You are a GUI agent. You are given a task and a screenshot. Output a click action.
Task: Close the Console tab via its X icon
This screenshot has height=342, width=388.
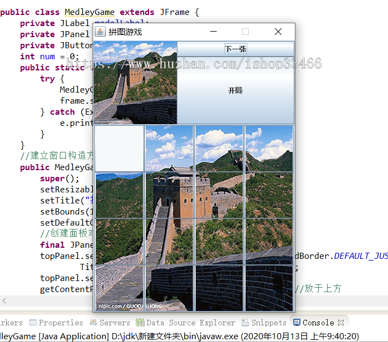341,323
